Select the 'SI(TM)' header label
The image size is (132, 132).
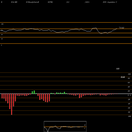[50, 2]
